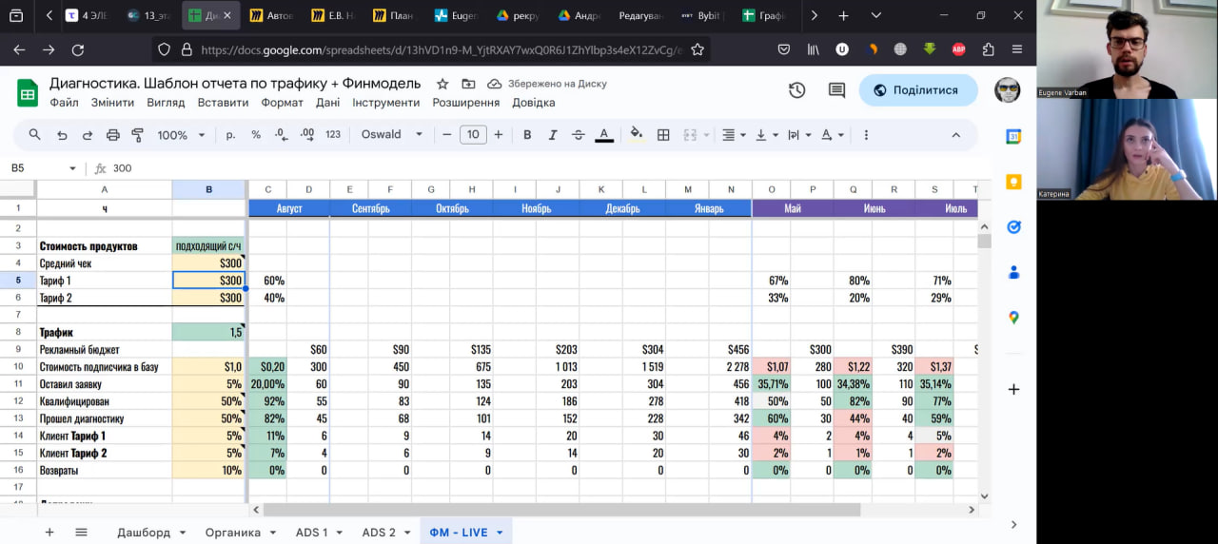Open the Oswald font dropdown
Screen dimensions: 1218x544
point(391,135)
